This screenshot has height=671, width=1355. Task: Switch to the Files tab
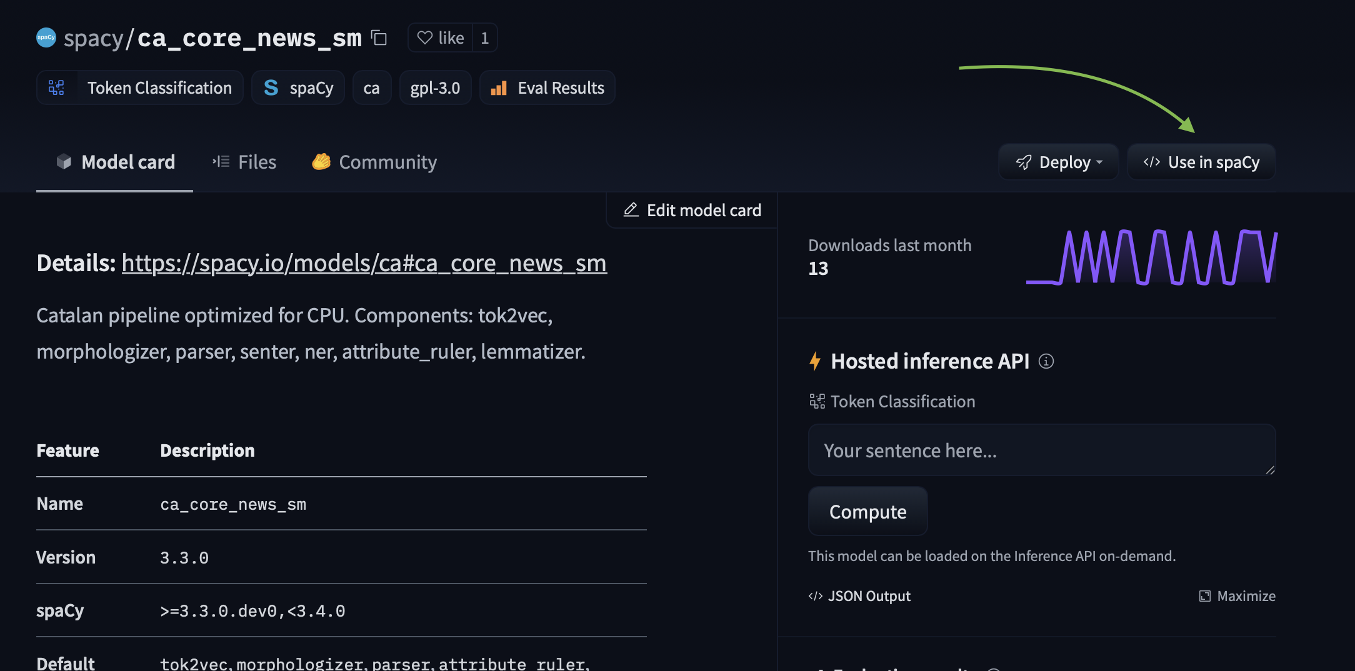[244, 162]
